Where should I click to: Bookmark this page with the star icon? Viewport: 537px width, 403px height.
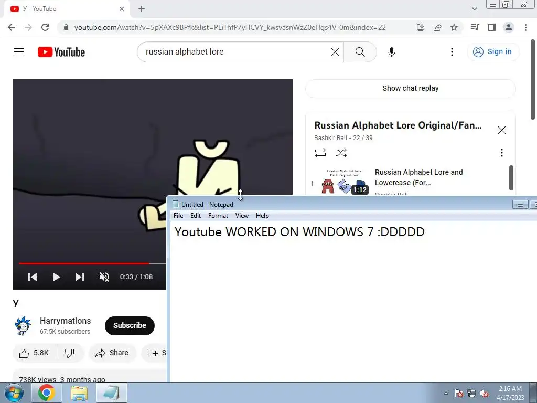[454, 27]
